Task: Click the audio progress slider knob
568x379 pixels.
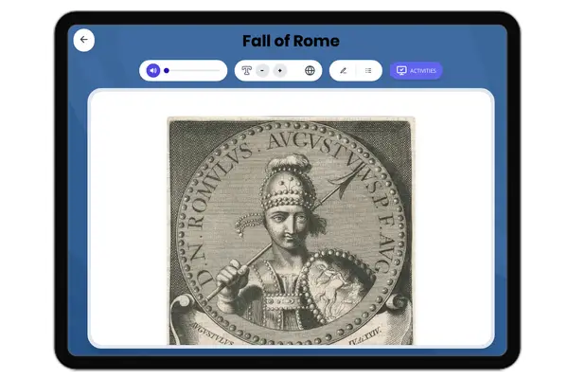Action: point(167,70)
